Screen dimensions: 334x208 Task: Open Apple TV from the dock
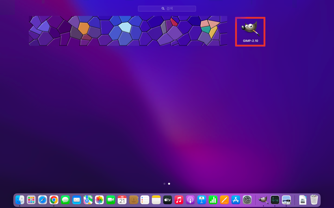pyautogui.click(x=168, y=200)
